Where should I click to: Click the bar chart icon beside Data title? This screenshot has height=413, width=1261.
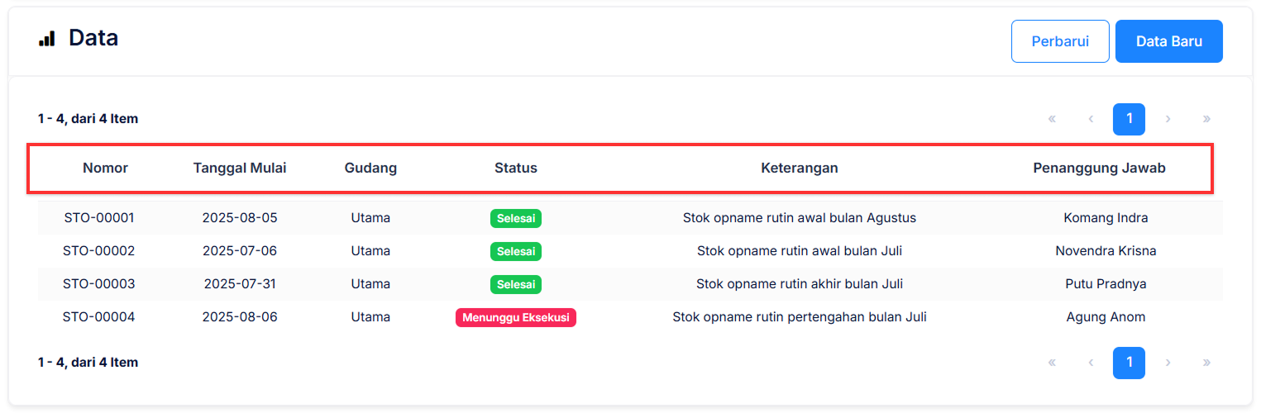pyautogui.click(x=46, y=38)
